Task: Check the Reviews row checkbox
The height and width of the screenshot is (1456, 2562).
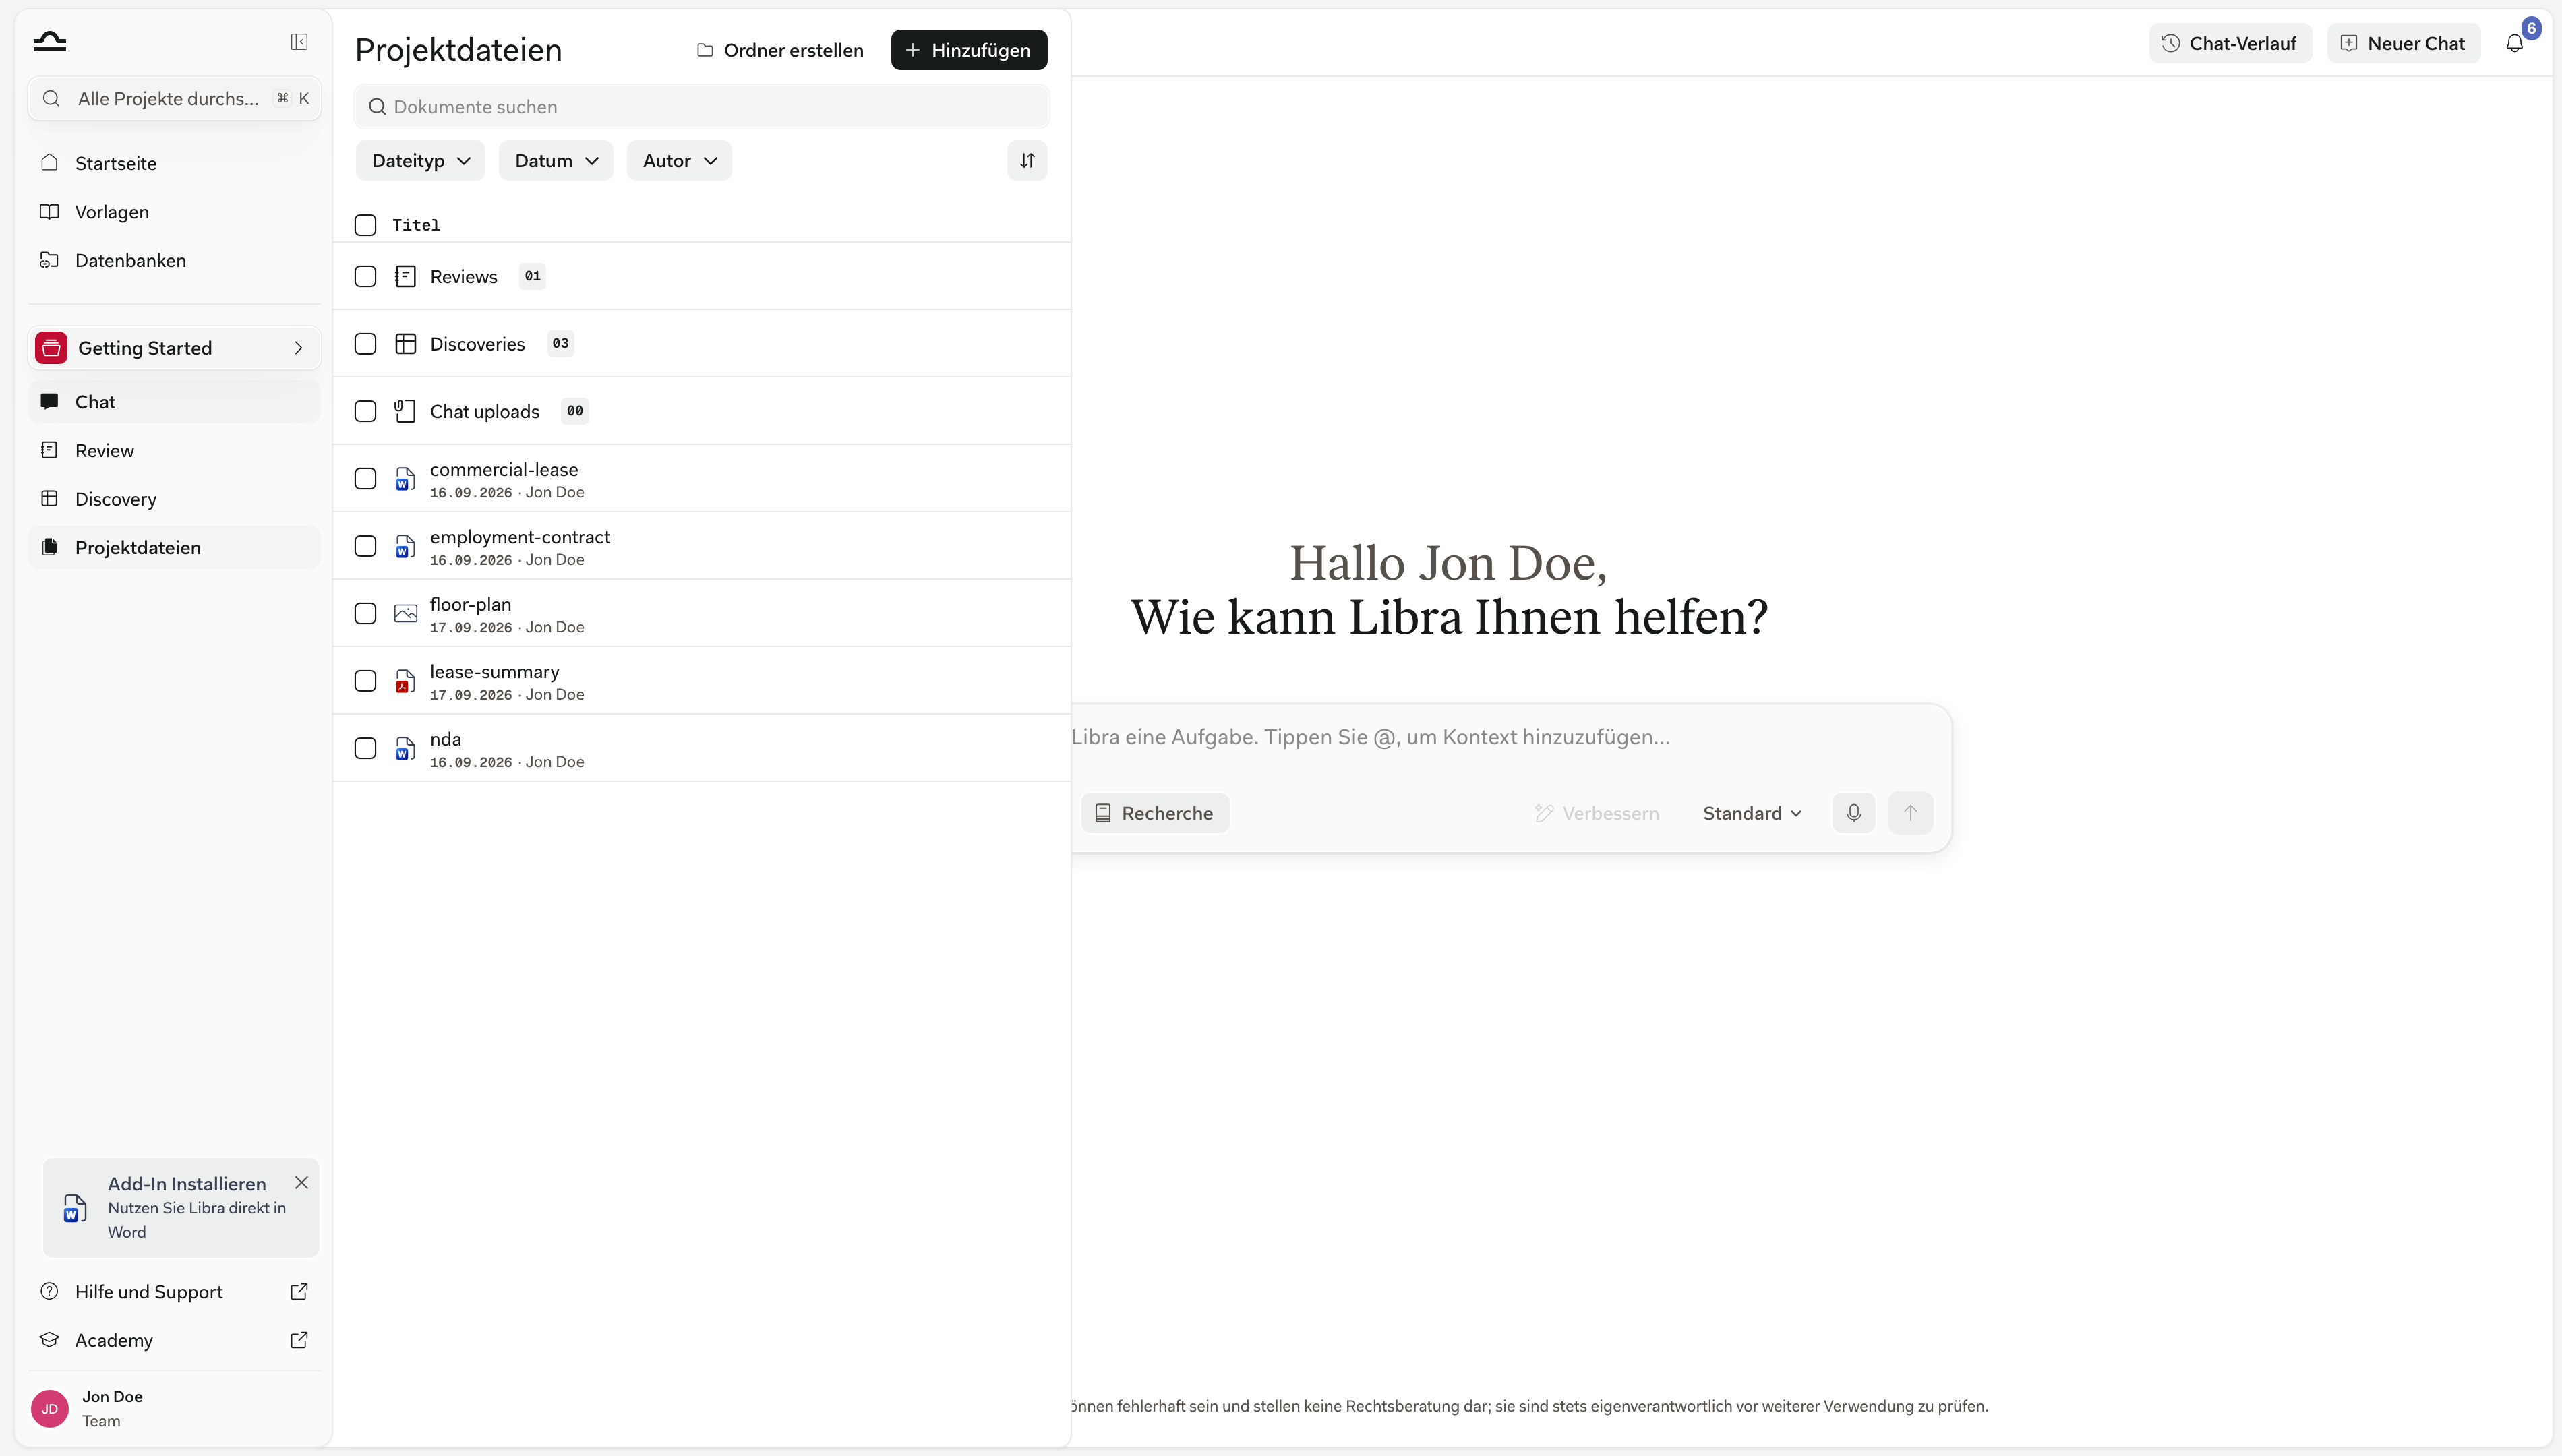Action: (x=365, y=276)
